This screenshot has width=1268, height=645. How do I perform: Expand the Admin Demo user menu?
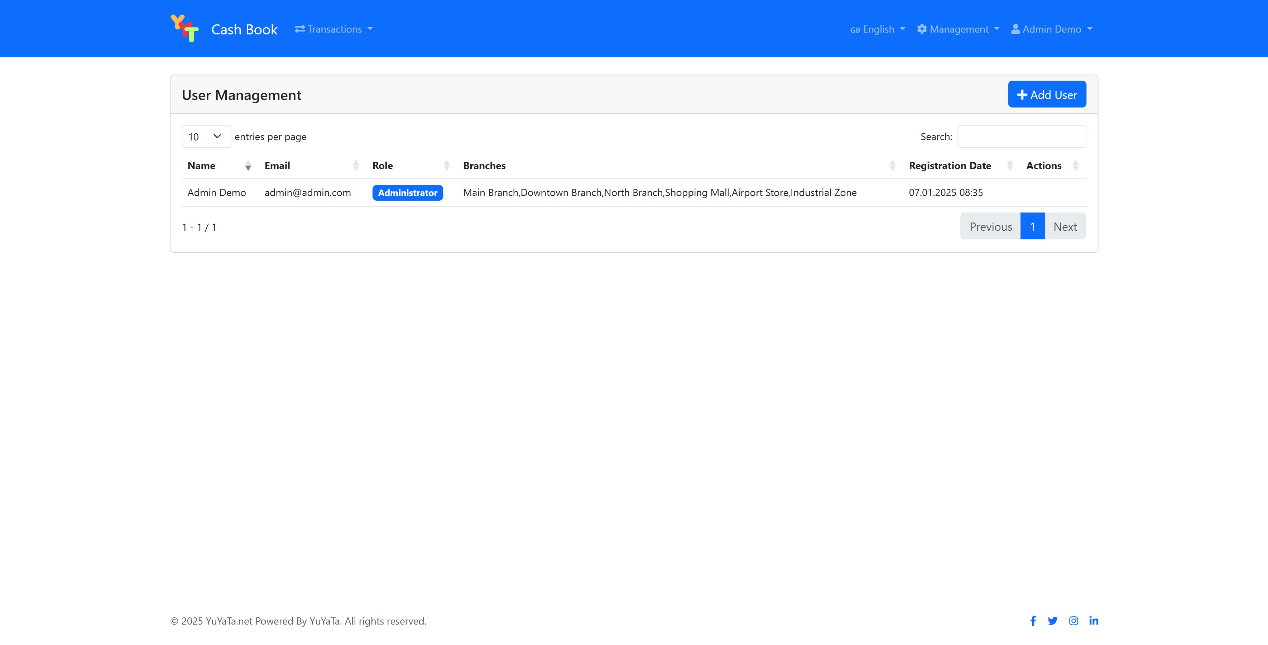(1051, 29)
